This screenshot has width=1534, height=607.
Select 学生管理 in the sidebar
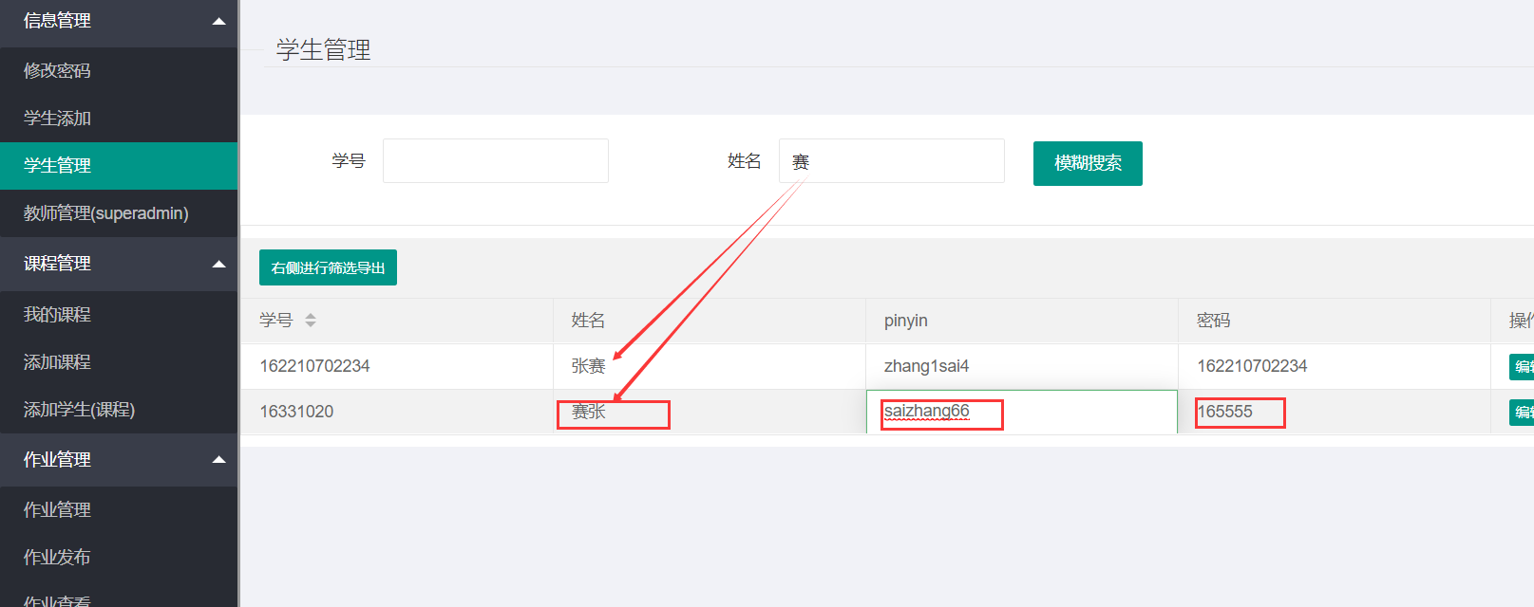[119, 166]
